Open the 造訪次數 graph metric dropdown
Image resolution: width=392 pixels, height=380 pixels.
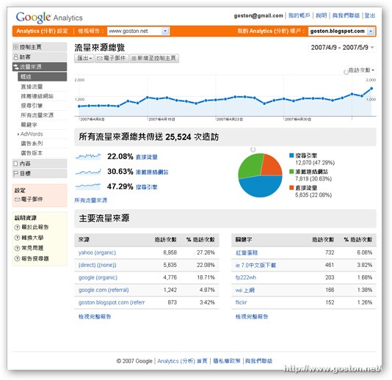(361, 70)
